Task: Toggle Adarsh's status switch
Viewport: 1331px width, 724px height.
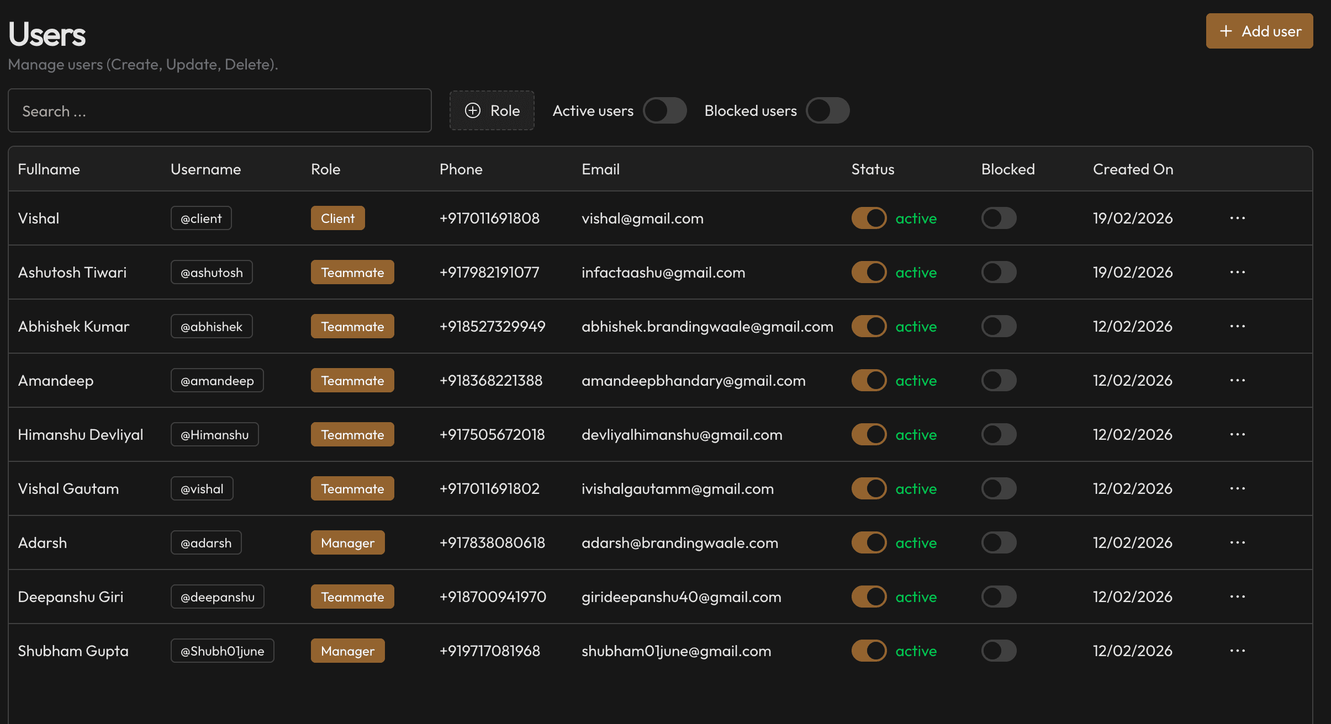Action: click(869, 542)
